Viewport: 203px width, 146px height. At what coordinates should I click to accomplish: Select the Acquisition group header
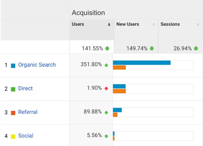pyautogui.click(x=88, y=13)
